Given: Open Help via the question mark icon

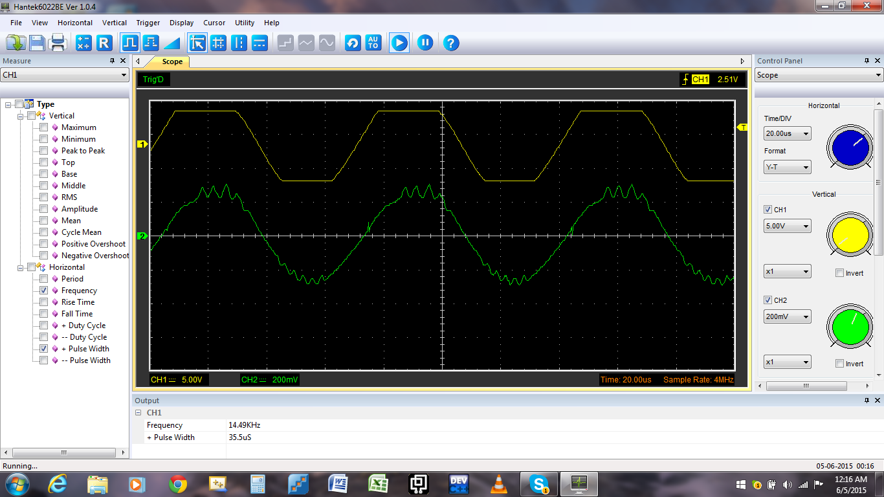Looking at the screenshot, I should [x=451, y=43].
